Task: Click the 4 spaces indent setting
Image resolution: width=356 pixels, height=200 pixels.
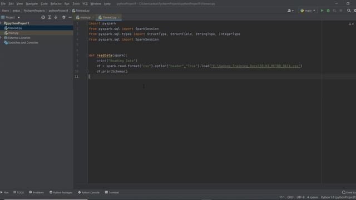Action: pos(313,197)
